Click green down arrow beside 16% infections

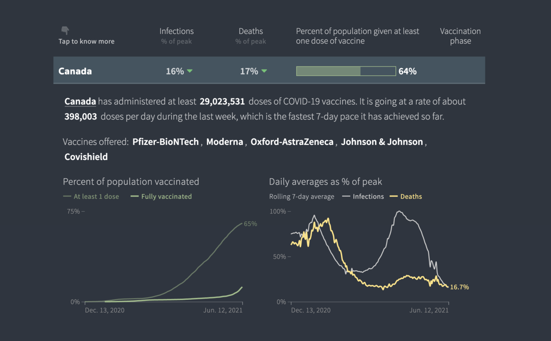190,71
